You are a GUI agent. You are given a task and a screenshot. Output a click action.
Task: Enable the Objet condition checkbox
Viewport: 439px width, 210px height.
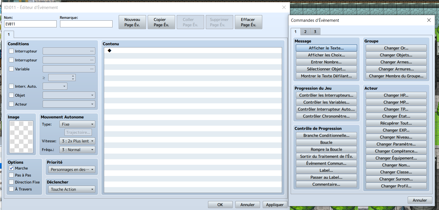tap(11, 95)
